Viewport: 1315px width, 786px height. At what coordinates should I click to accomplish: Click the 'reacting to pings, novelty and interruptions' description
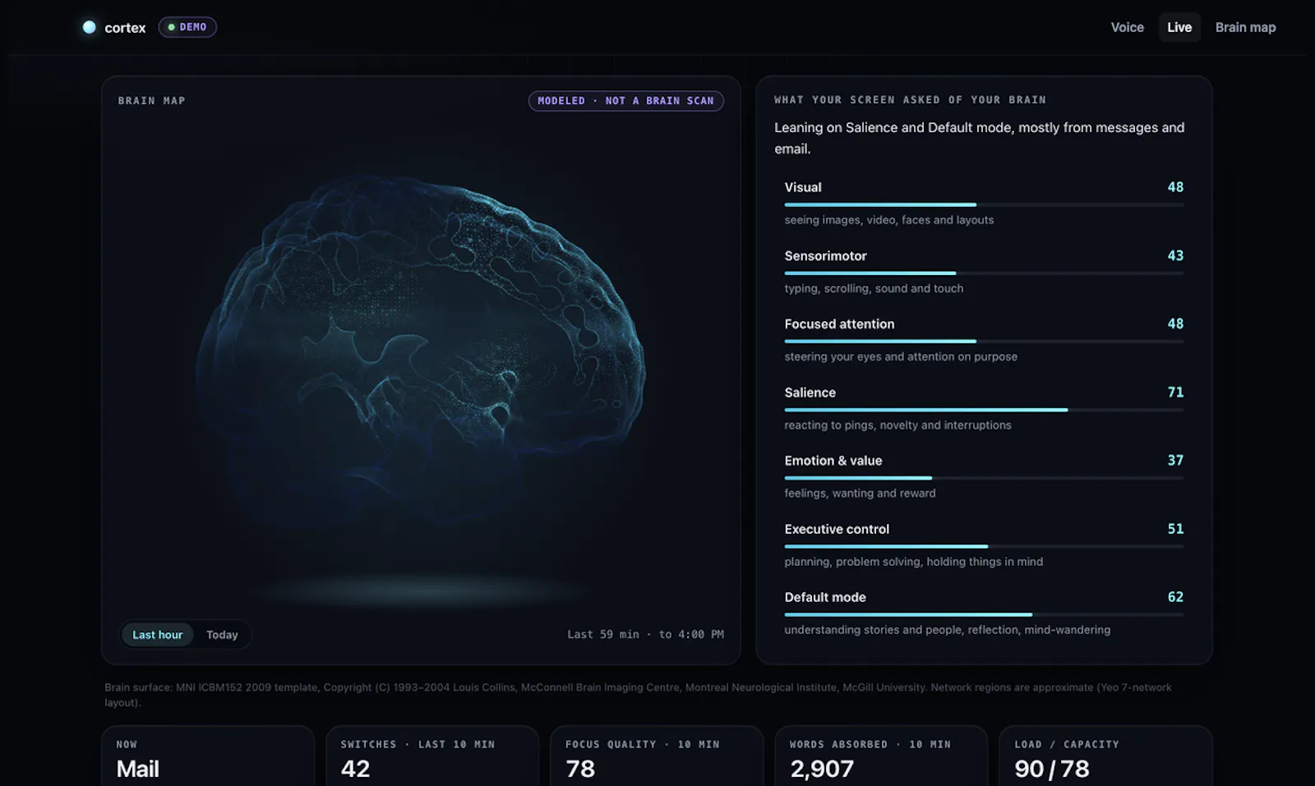coord(897,425)
